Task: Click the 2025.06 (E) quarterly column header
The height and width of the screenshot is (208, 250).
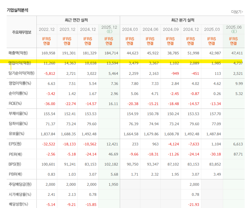Action: [234, 29]
